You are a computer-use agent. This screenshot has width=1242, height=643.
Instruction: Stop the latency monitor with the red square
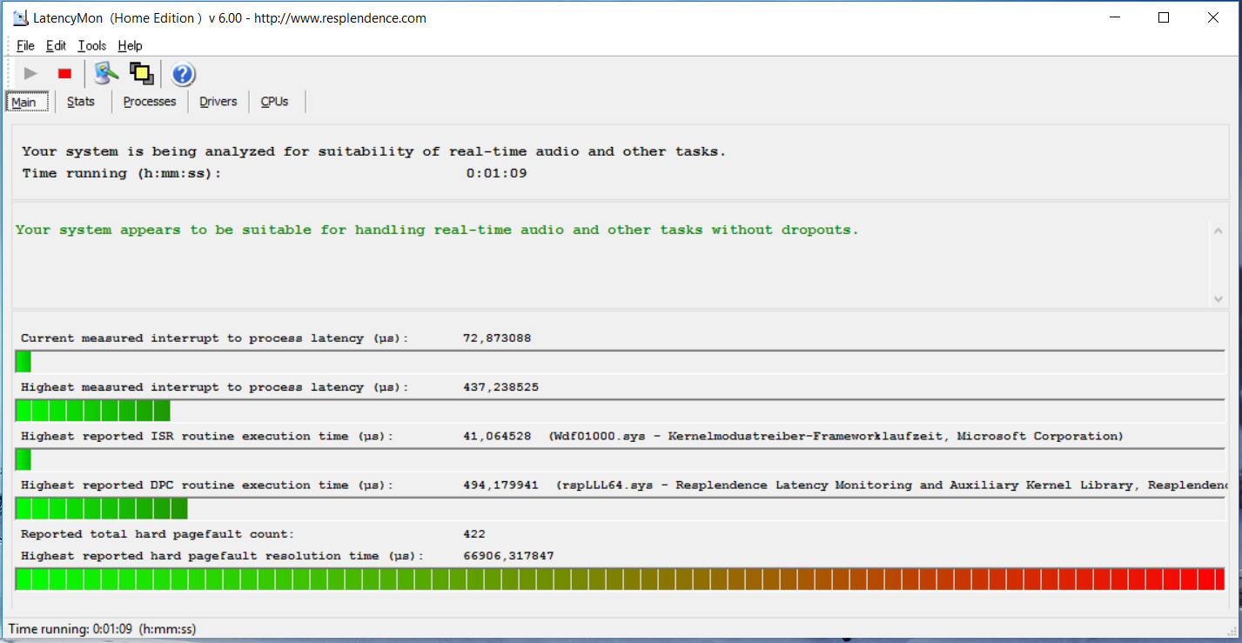click(64, 74)
